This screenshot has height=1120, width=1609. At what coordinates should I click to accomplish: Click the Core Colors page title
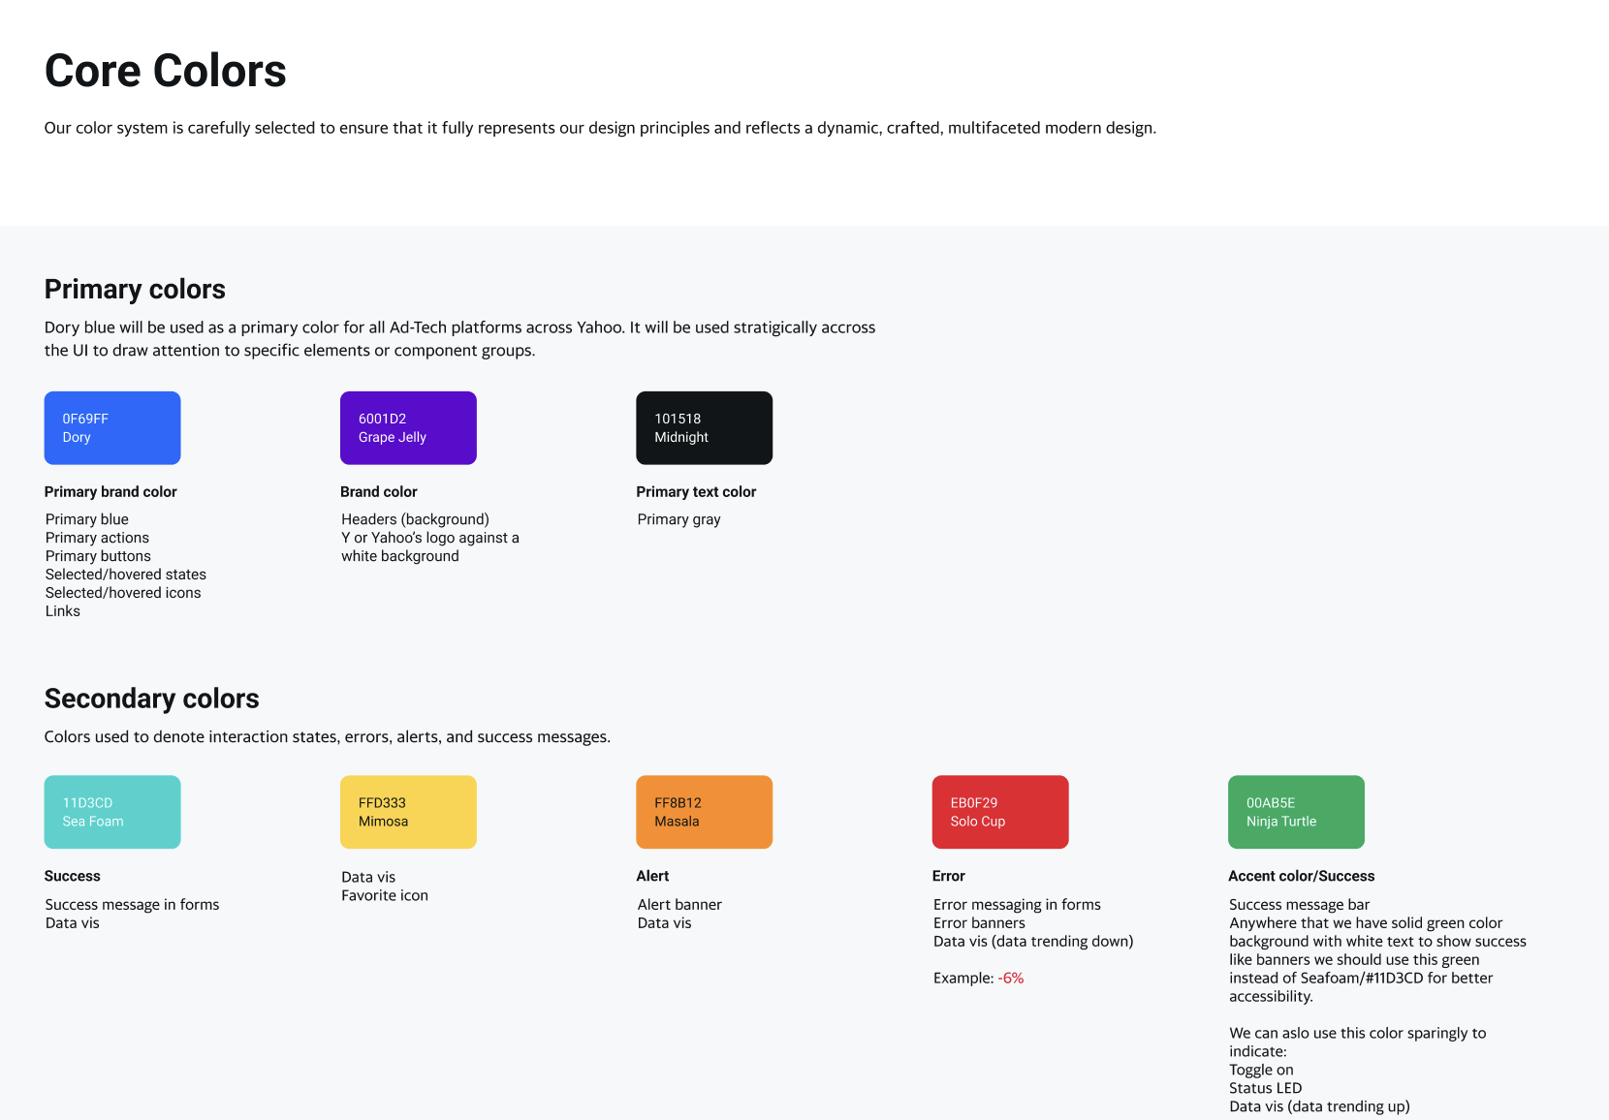[166, 71]
